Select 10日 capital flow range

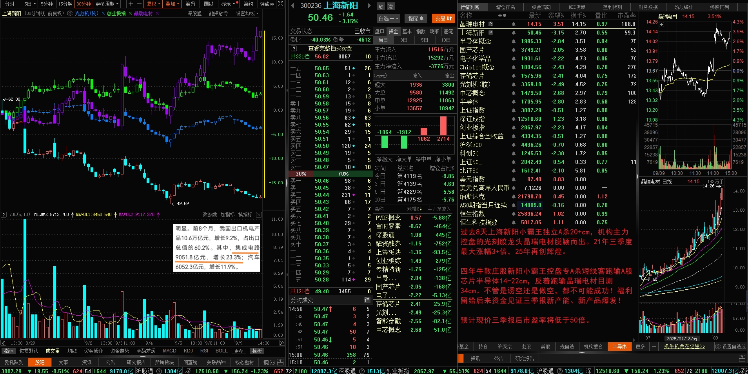(x=446, y=40)
